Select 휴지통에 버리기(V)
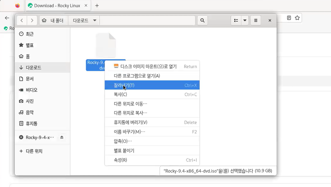The width and height of the screenshot is (331, 187). tap(152, 122)
